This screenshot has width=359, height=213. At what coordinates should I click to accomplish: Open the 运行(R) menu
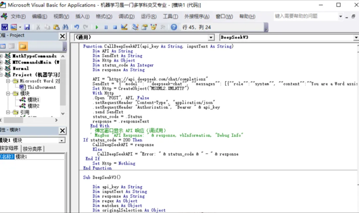pos(149,17)
